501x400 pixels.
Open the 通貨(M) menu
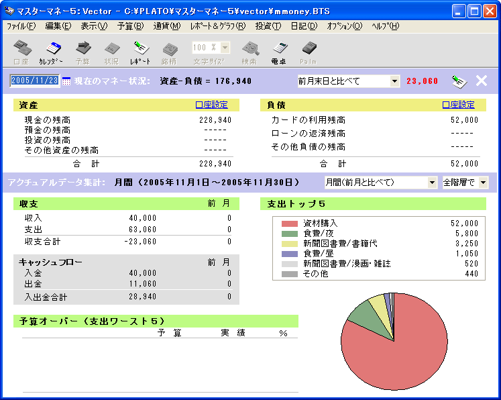(167, 26)
